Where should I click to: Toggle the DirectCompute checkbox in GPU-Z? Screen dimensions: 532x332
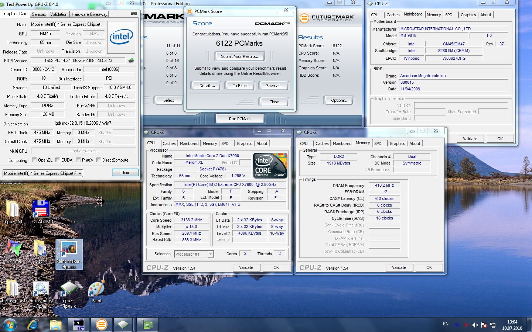99,160
